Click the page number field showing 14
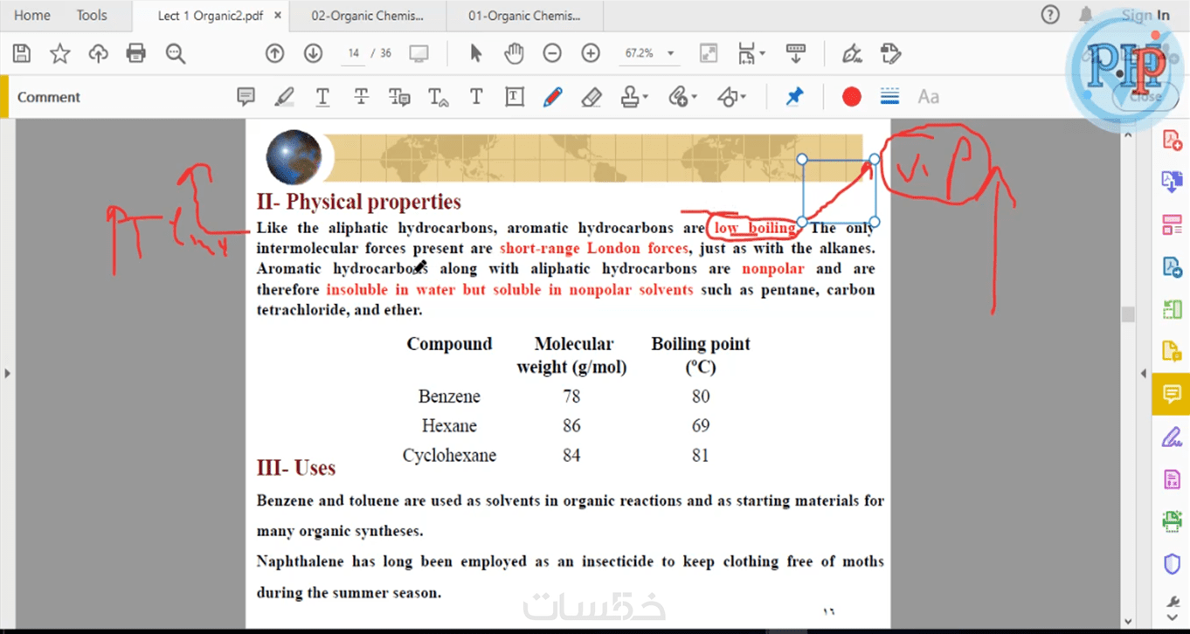The width and height of the screenshot is (1190, 634). (353, 53)
